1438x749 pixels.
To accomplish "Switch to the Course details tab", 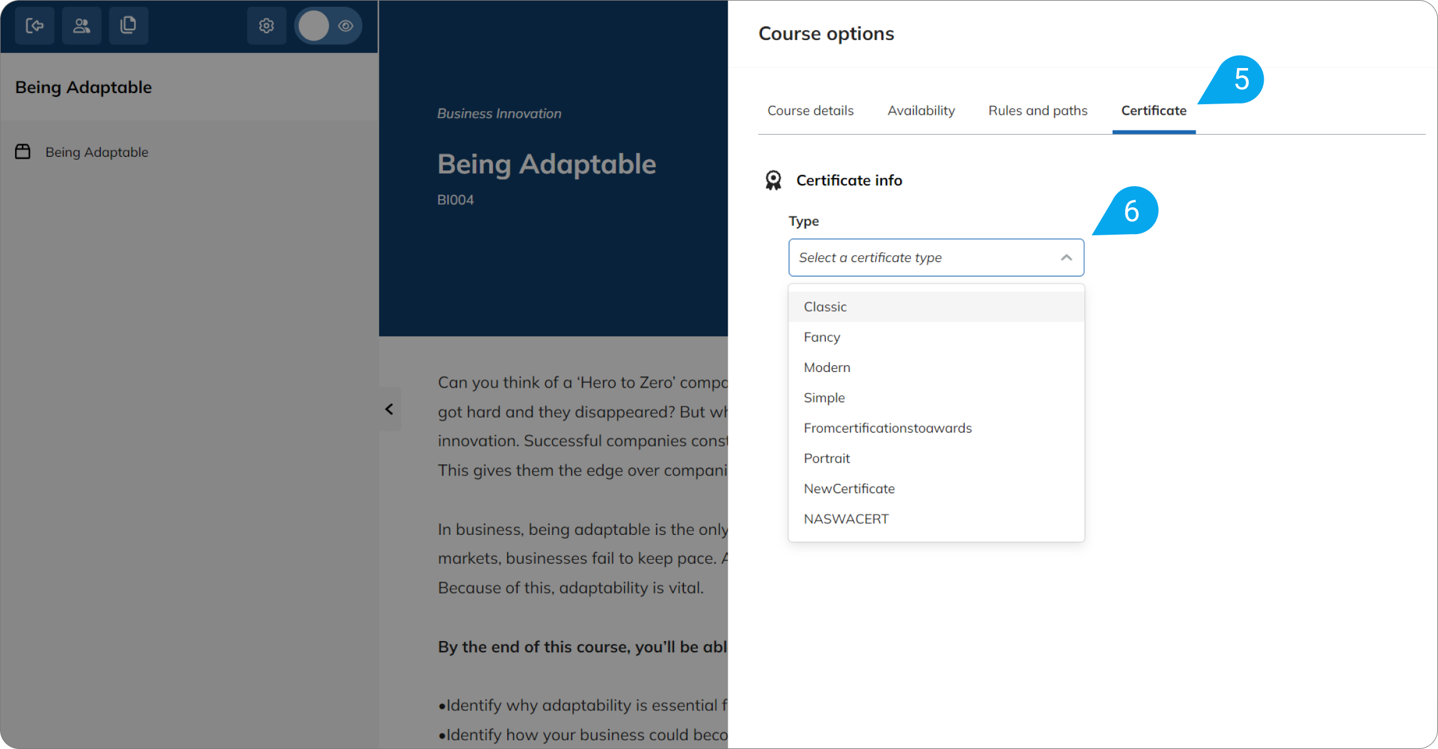I will coord(810,110).
